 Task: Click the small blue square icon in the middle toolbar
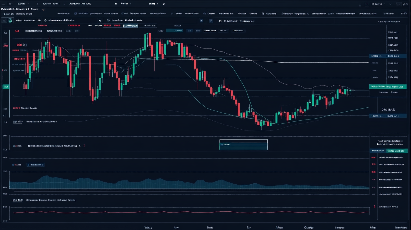[x=201, y=21]
